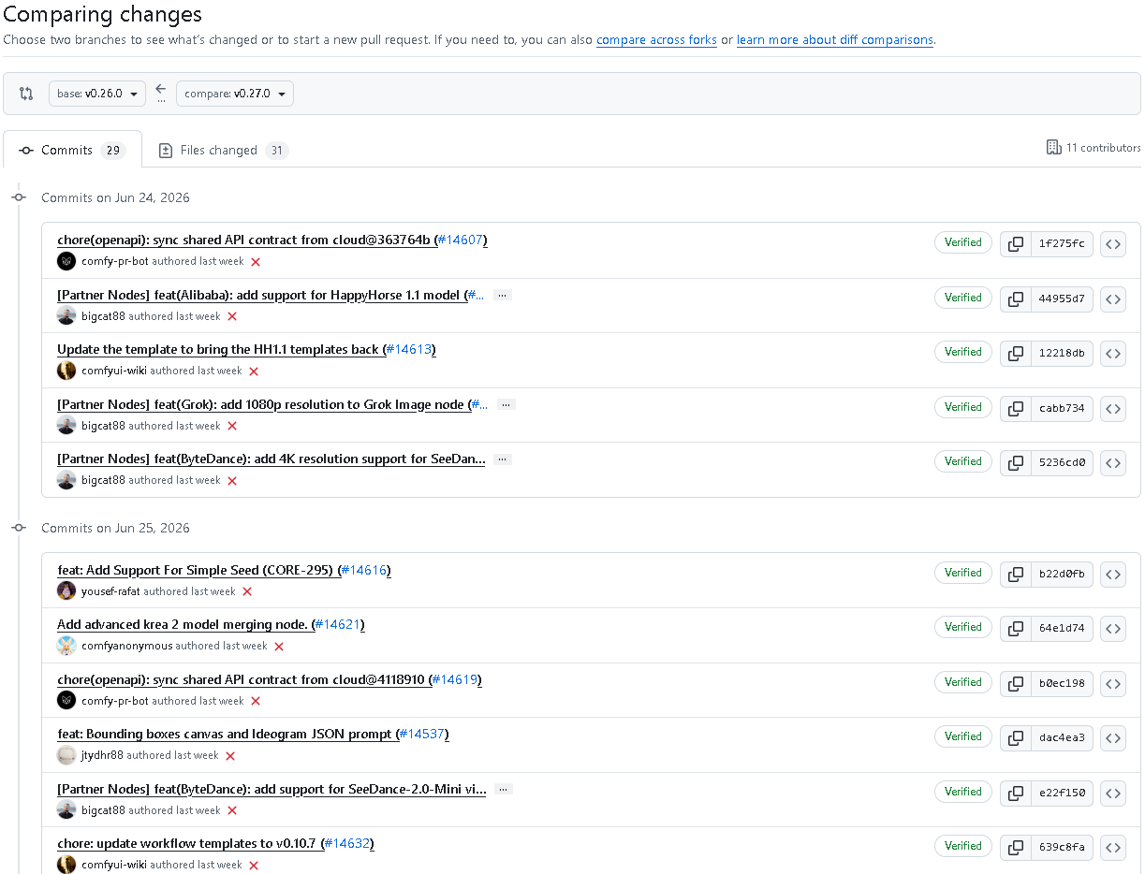Expand Grok Image node commit description
Screen dimensions: 1145x874
point(506,405)
